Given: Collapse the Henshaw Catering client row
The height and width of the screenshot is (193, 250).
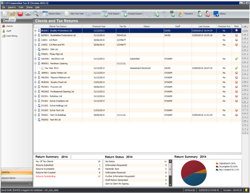Looking at the screenshot, I should click(35, 63).
